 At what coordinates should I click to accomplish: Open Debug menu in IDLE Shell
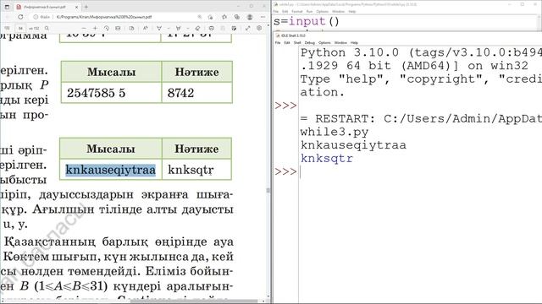click(x=310, y=43)
